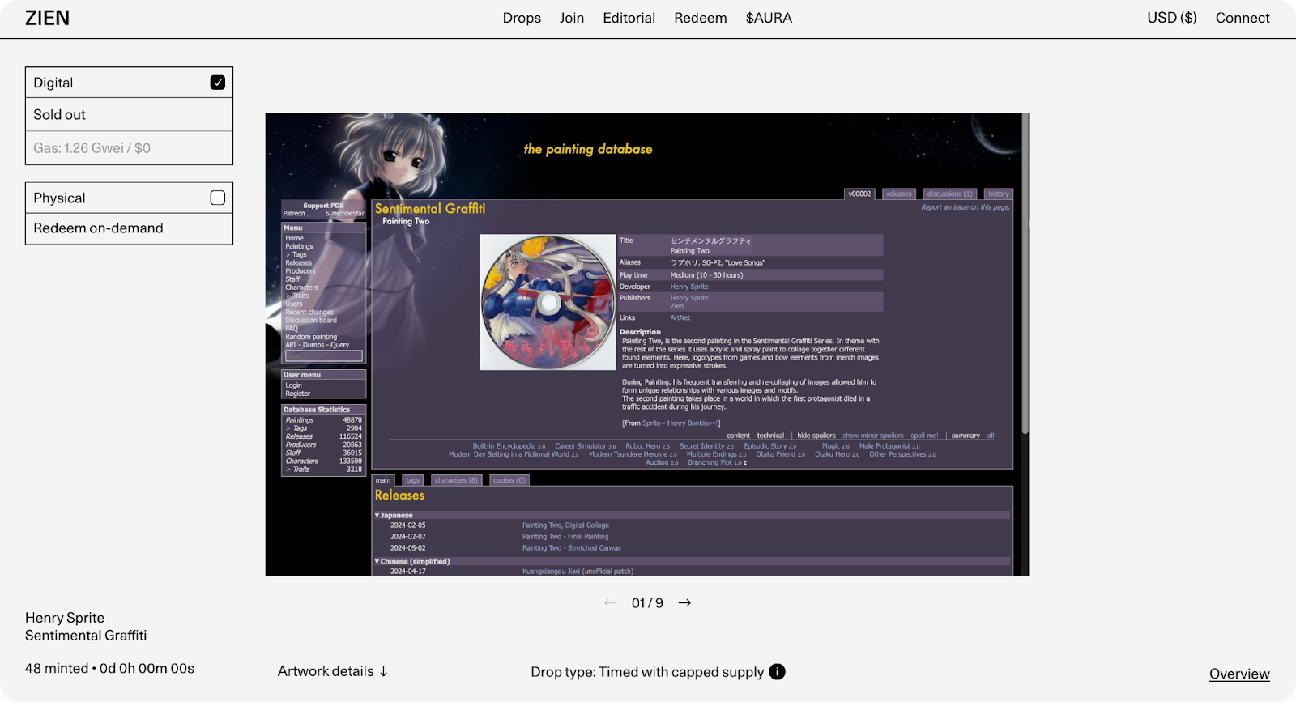The image size is (1296, 702).
Task: Go to previous artwork image arrow
Action: (610, 603)
